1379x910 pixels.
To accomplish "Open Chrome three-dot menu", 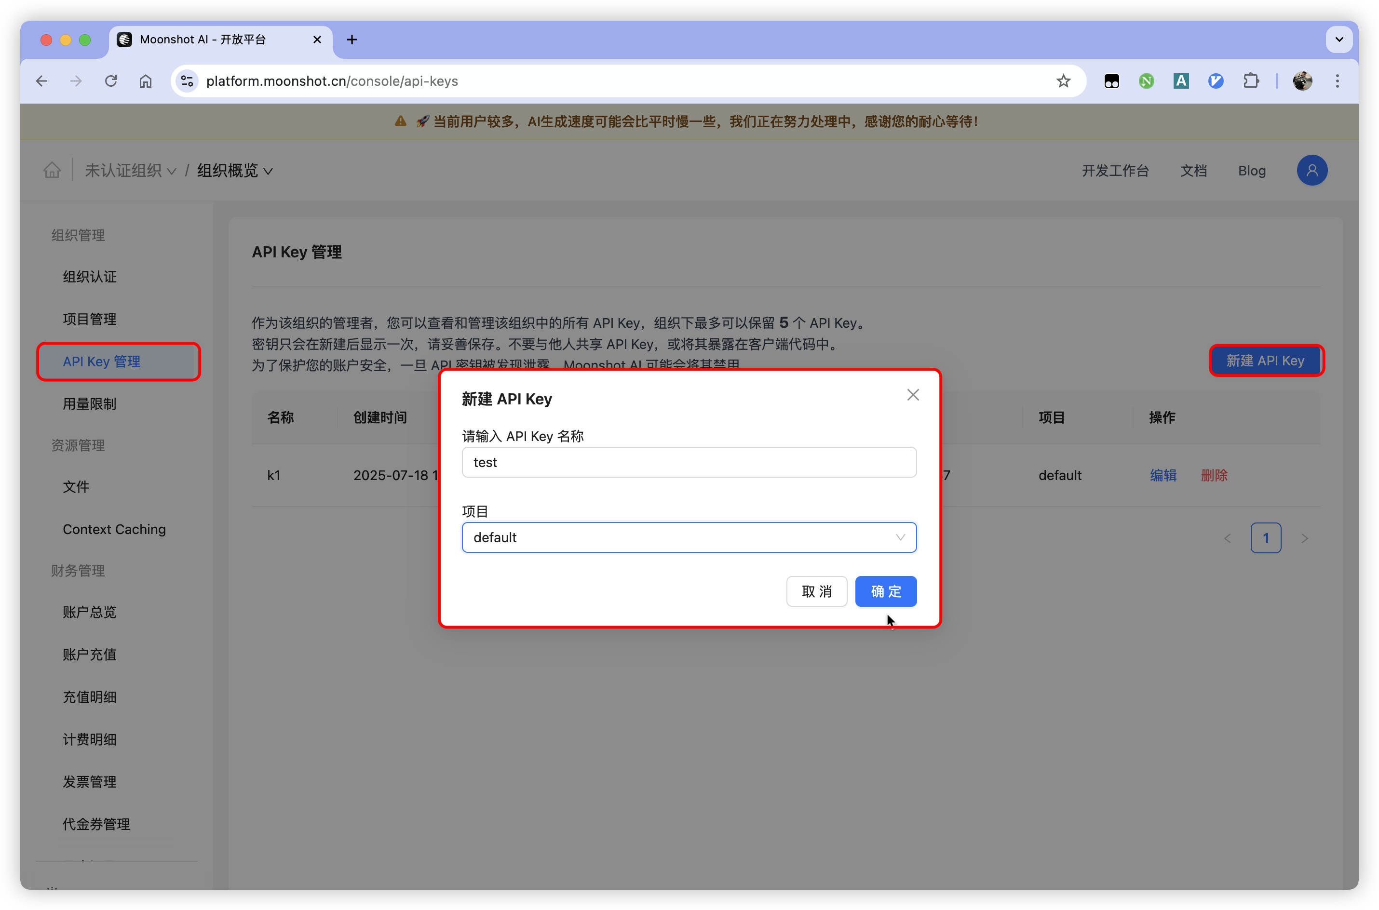I will (1337, 81).
